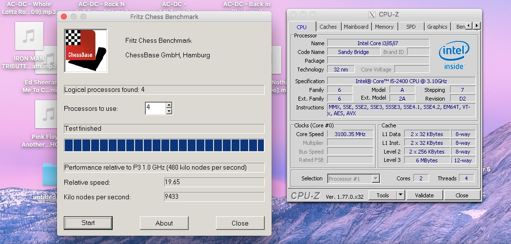Increase processors to use with up arrow
The height and width of the screenshot is (244, 511).
(169, 105)
